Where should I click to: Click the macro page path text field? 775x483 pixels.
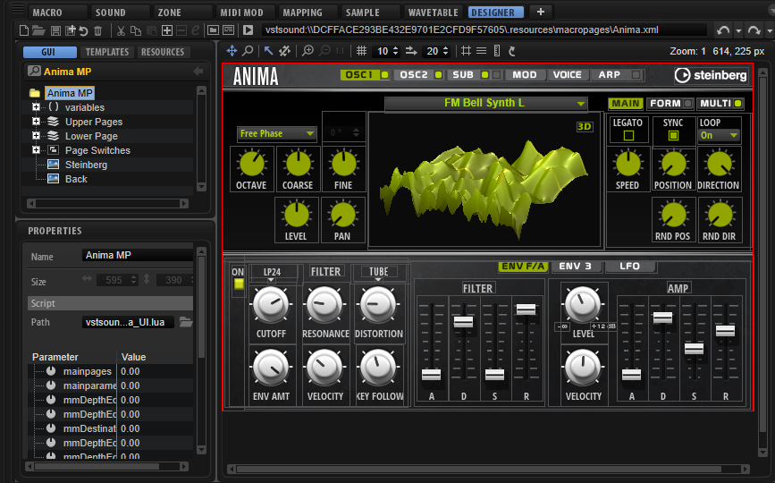[484, 30]
